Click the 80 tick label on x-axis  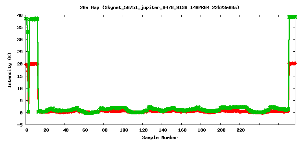tap(105, 130)
